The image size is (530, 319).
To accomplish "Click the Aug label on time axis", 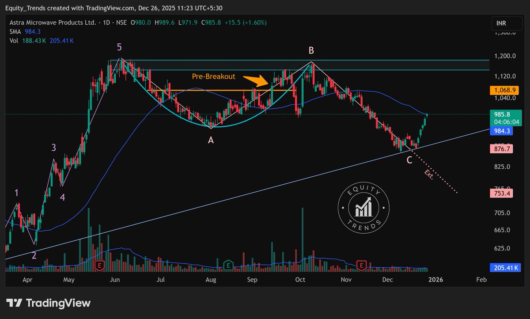I will tap(211, 280).
